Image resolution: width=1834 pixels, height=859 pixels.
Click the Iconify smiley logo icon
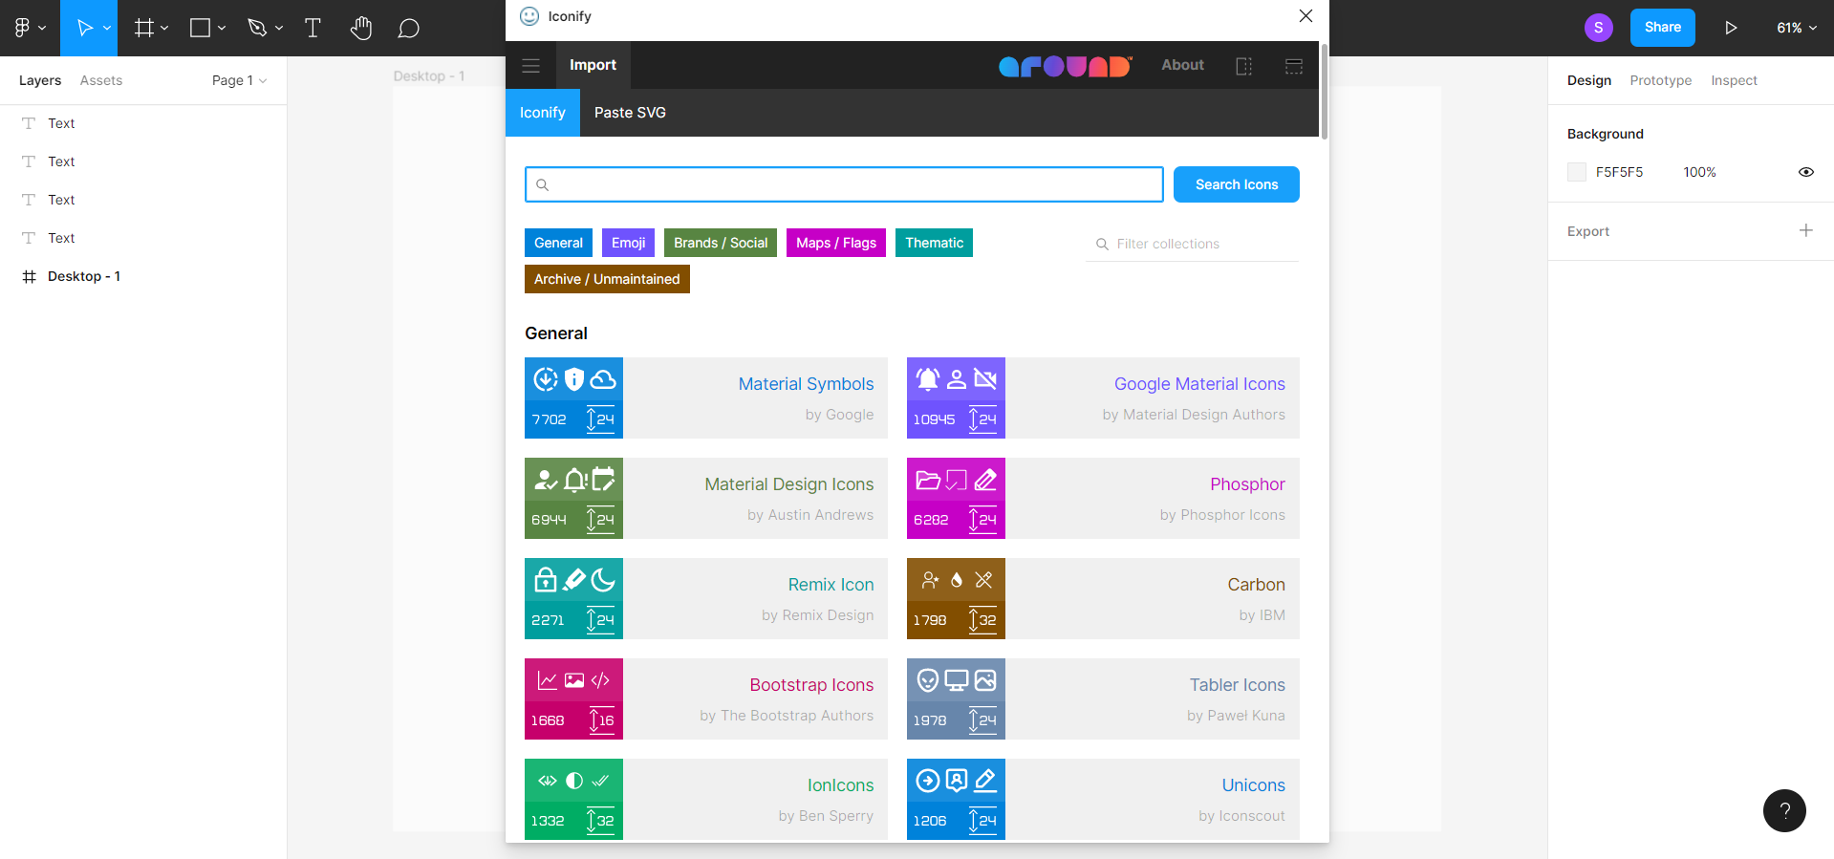(529, 16)
